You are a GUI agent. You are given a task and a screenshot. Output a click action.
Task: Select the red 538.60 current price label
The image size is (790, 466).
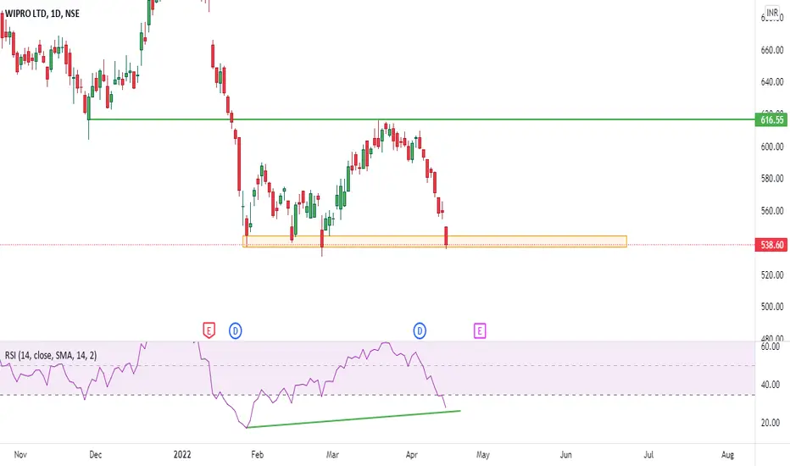tap(771, 245)
